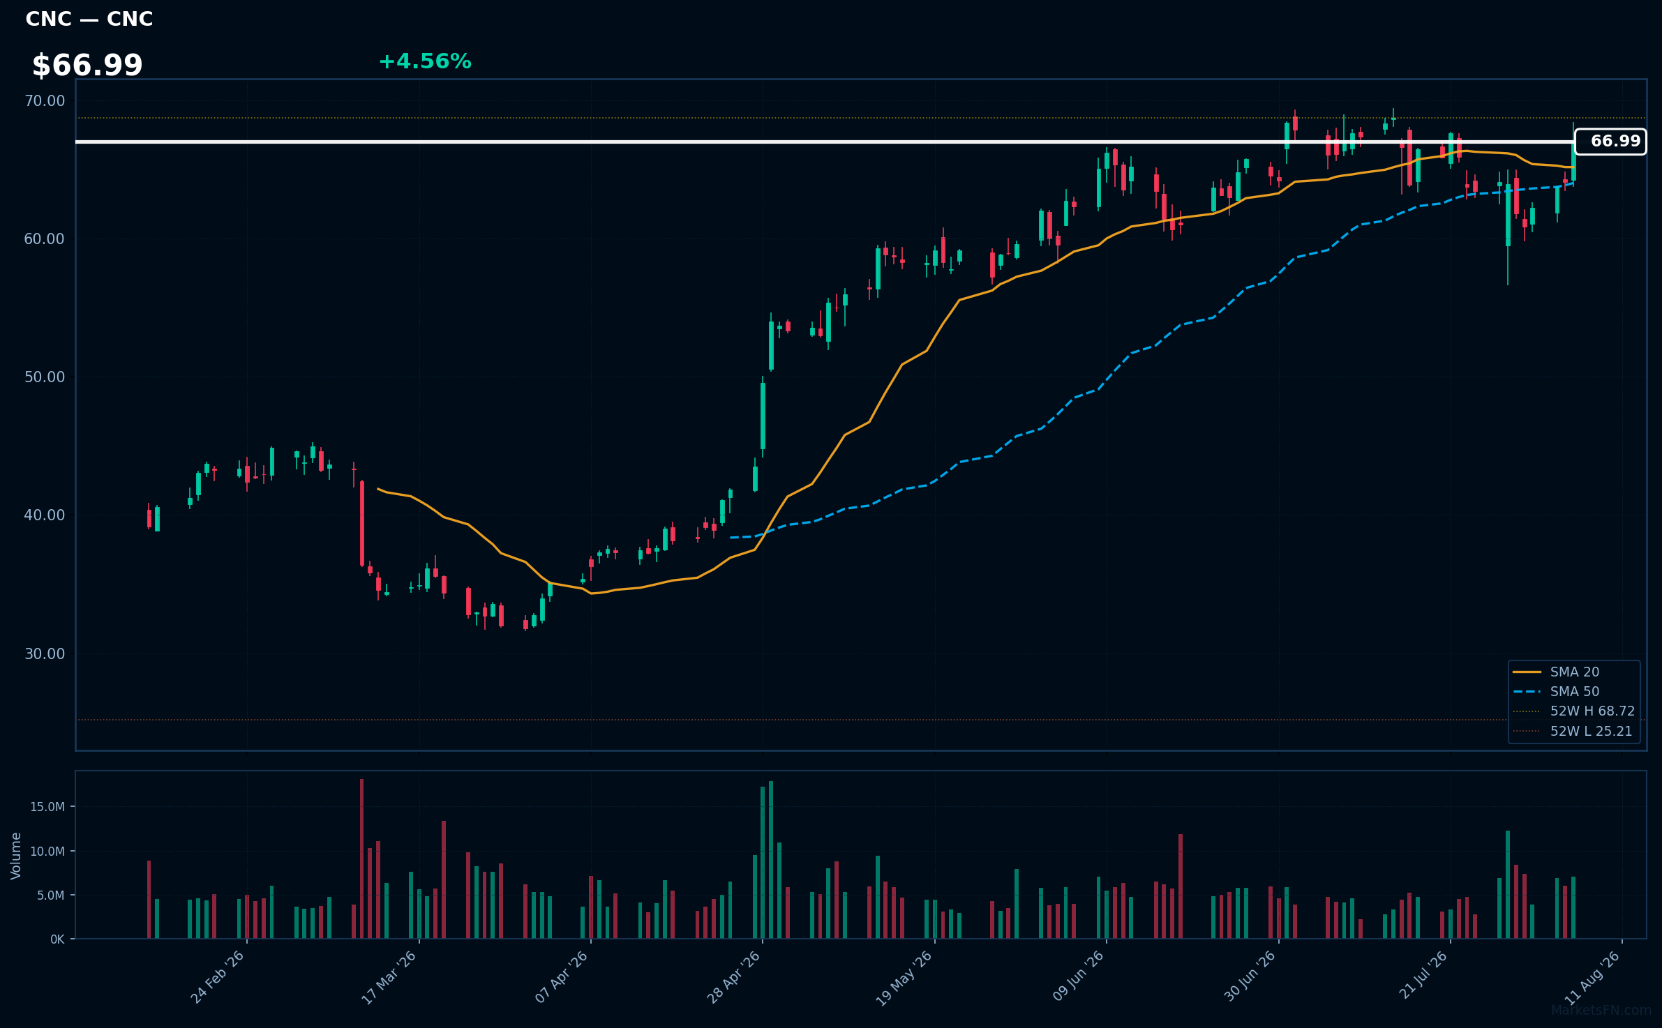
Task: Click the 30.00 price axis label
Action: 45,654
